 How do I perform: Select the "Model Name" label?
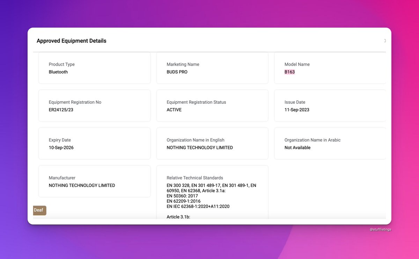(297, 64)
